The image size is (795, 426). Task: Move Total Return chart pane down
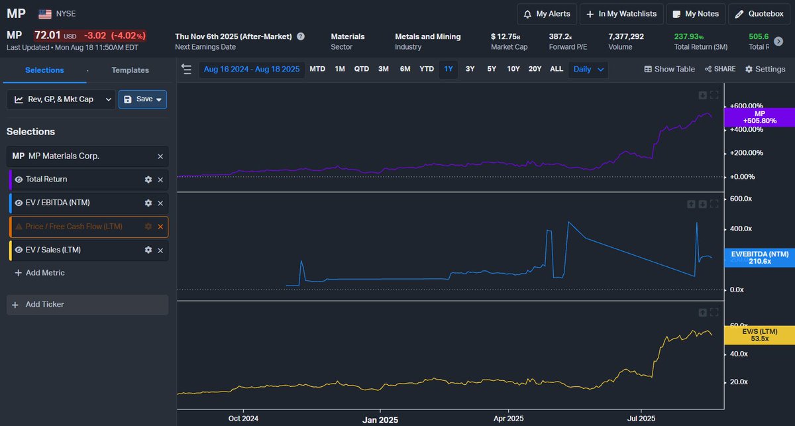702,95
